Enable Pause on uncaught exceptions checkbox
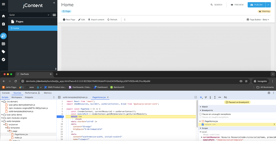The width and height of the screenshot is (276, 141). pyautogui.click(x=200, y=114)
